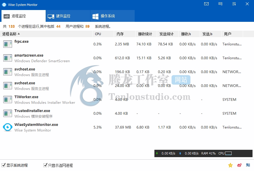Sort by the 进程名称 column header
Screen dimensions: 254x171
click(46, 34)
